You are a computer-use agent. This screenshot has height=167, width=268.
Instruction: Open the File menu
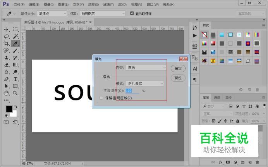tap(19, 5)
